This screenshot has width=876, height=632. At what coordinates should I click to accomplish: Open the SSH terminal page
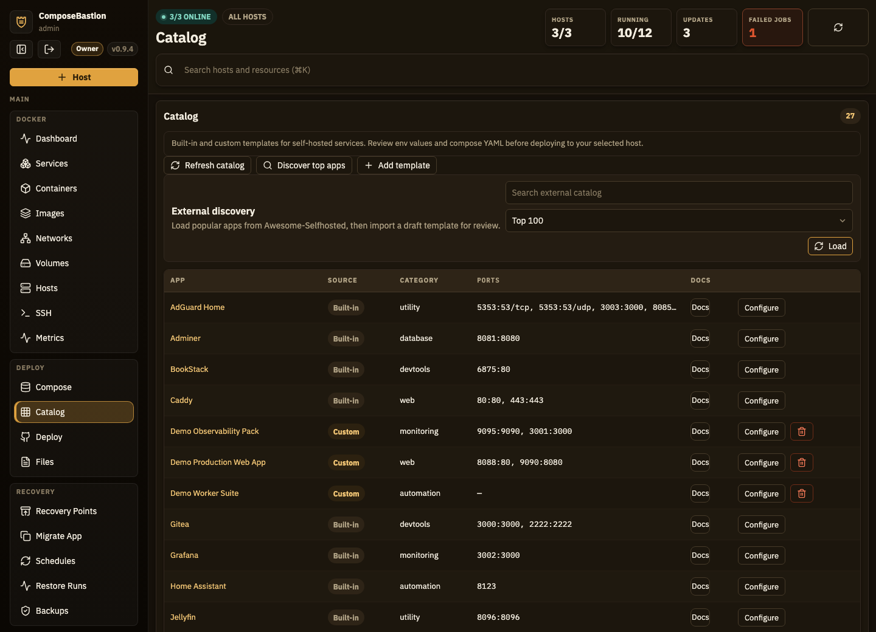pos(74,313)
